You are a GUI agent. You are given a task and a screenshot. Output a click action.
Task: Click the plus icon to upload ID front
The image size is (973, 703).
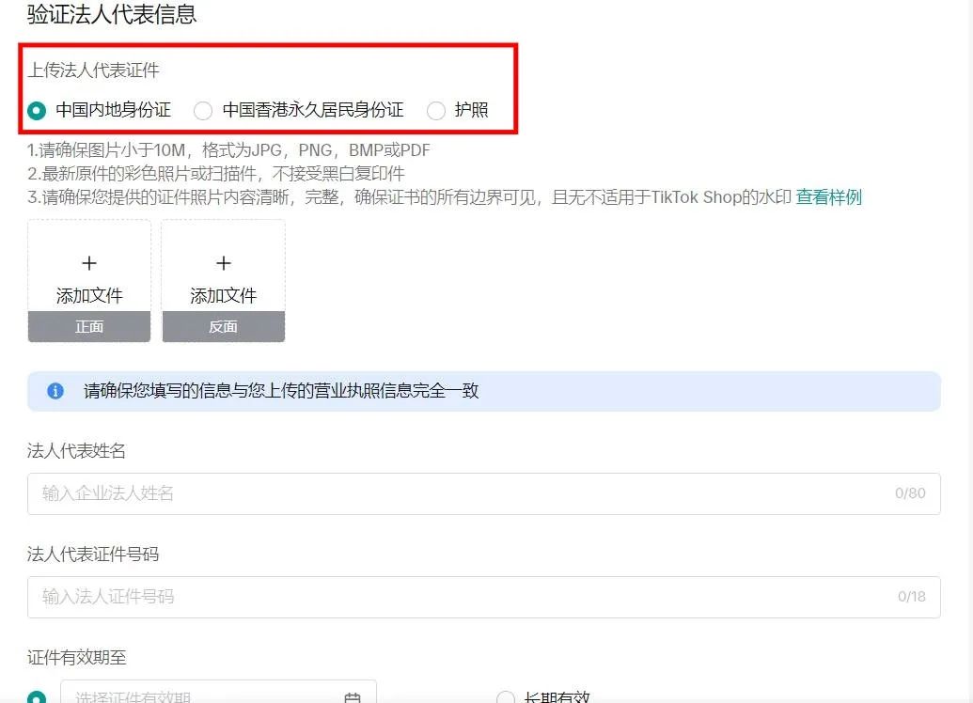89,264
